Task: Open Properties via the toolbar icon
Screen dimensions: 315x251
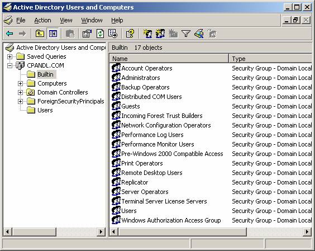Action: pyautogui.click(x=87, y=34)
